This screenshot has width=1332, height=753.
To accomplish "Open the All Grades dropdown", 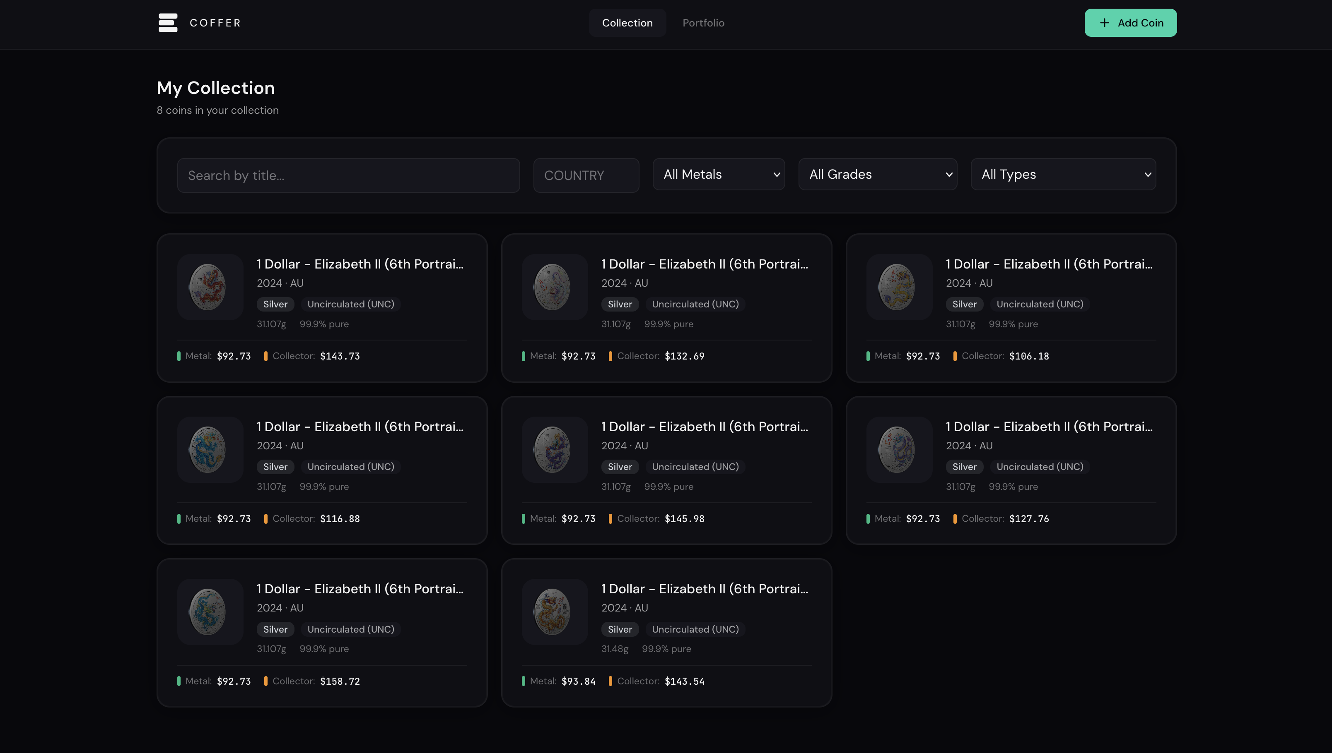I will tap(878, 174).
